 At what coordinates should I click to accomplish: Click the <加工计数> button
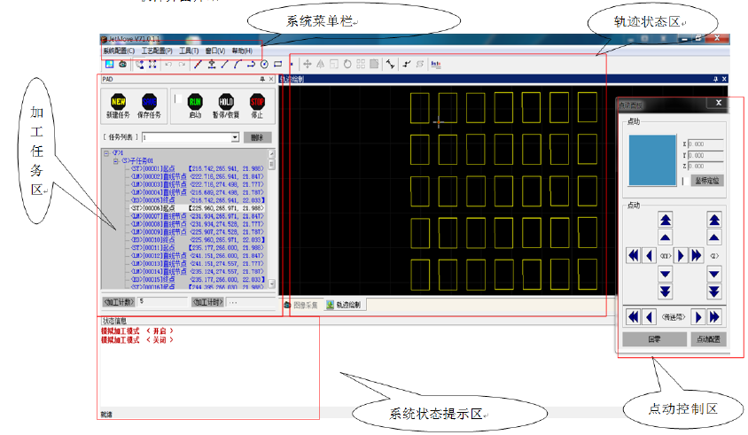(120, 302)
